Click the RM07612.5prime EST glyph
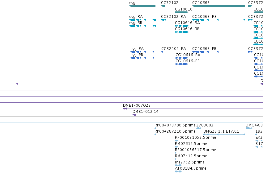Viewport: 263px width, 173px height. click(x=176, y=147)
